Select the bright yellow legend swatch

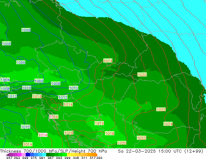69,155
